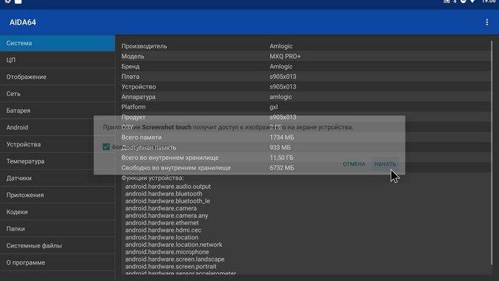The height and width of the screenshot is (281, 499).
Task: Select the Батарея sidebar entry
Action: coord(57,111)
